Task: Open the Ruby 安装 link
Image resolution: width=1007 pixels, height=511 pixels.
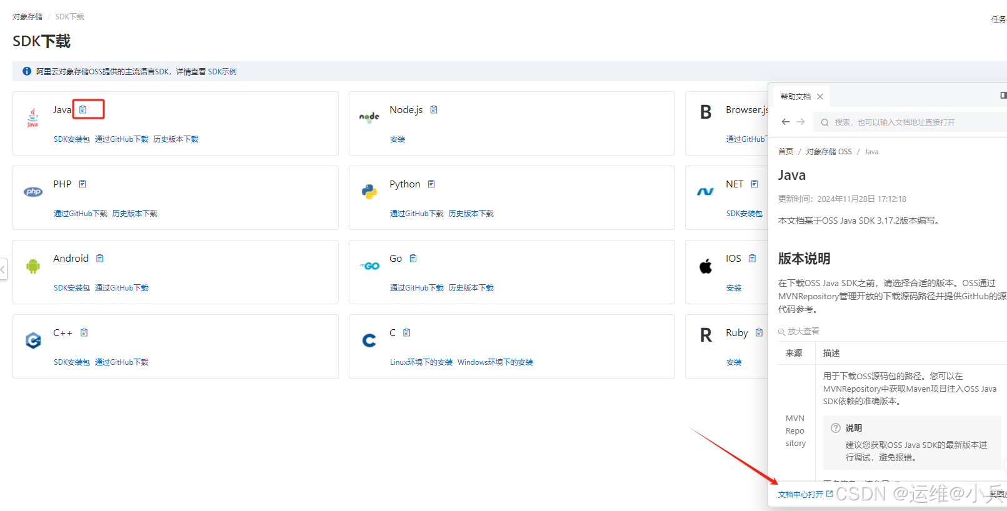Action: [x=734, y=362]
